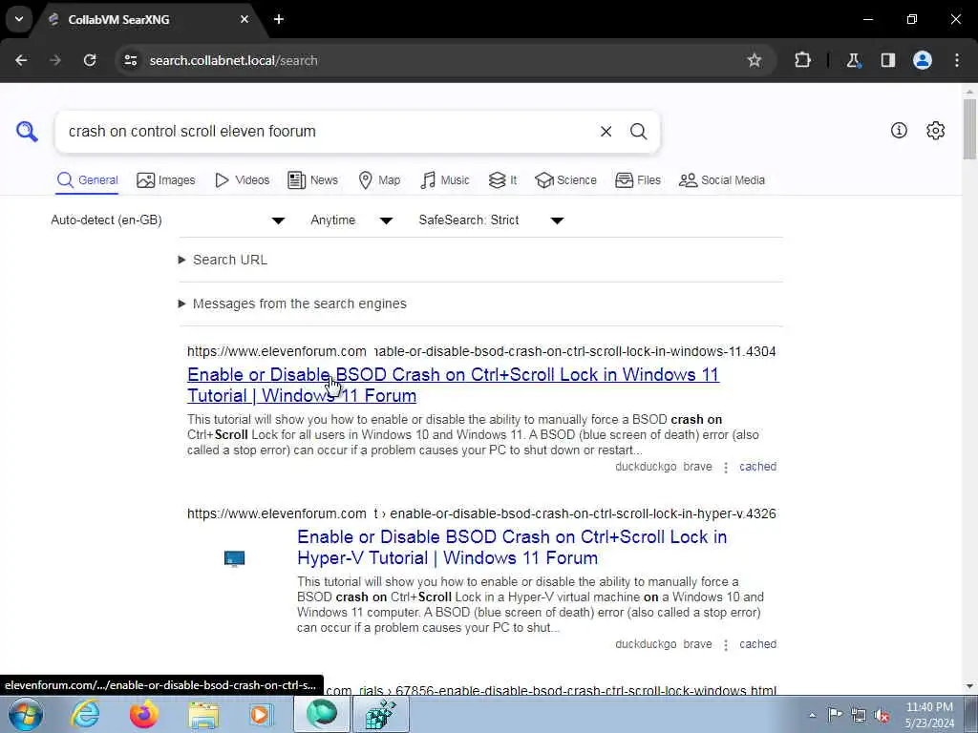Open the taskbar clock showing 11:40 PM

point(929,715)
